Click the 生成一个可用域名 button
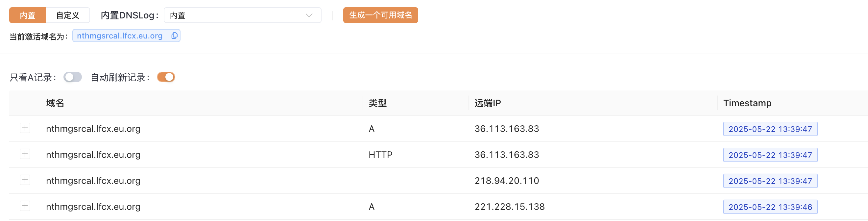This screenshot has width=868, height=221. point(380,15)
